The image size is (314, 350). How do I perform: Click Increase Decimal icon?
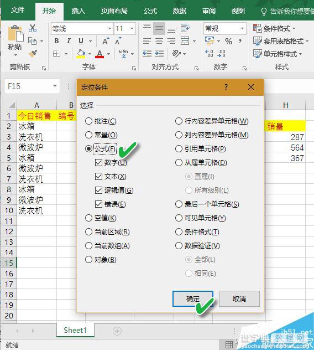pyautogui.click(x=210, y=54)
